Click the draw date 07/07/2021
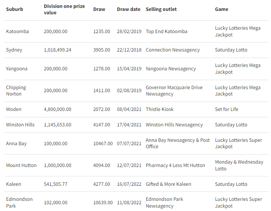 click(x=129, y=144)
